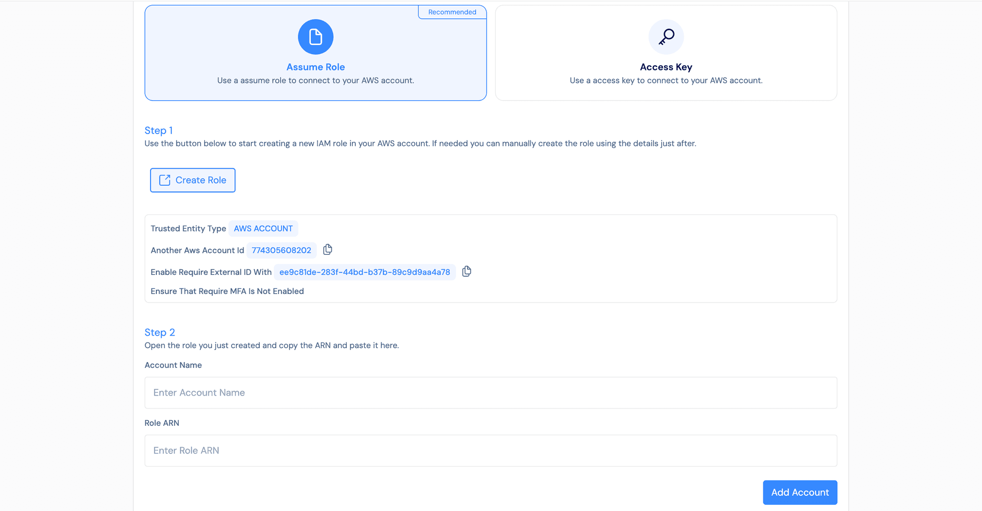Copy the AWS Account Id value
The width and height of the screenshot is (982, 511).
(327, 250)
